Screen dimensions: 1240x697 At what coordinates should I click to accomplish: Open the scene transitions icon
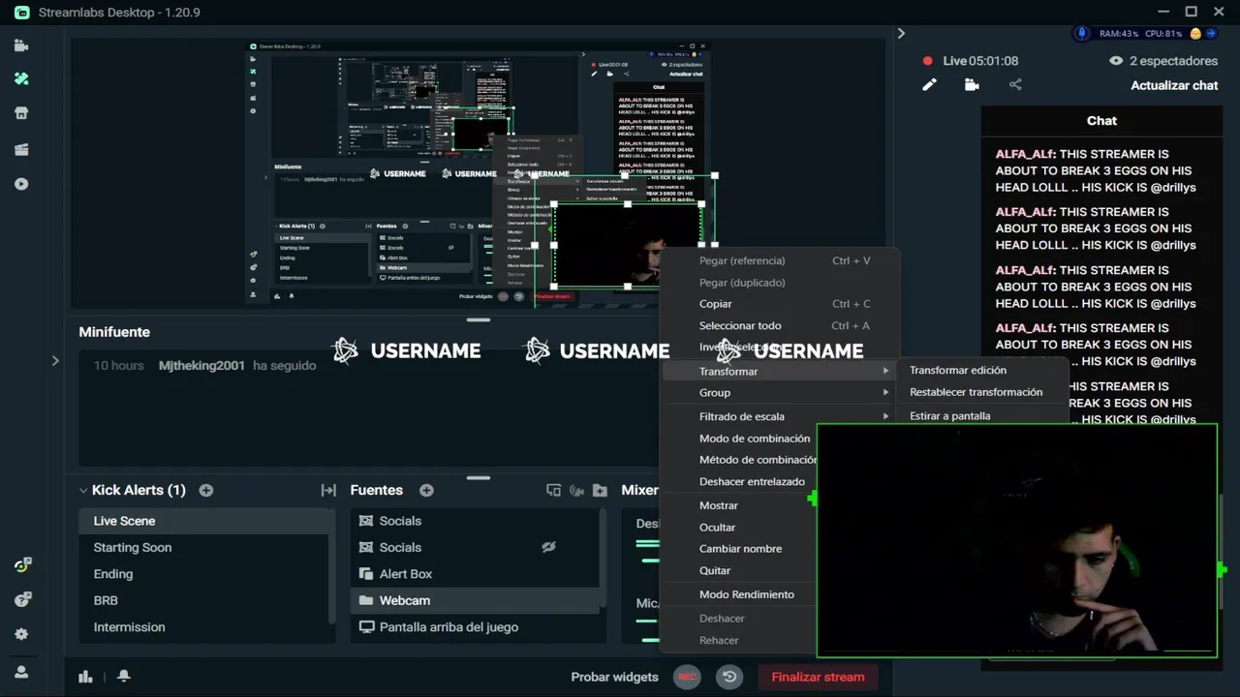(328, 491)
